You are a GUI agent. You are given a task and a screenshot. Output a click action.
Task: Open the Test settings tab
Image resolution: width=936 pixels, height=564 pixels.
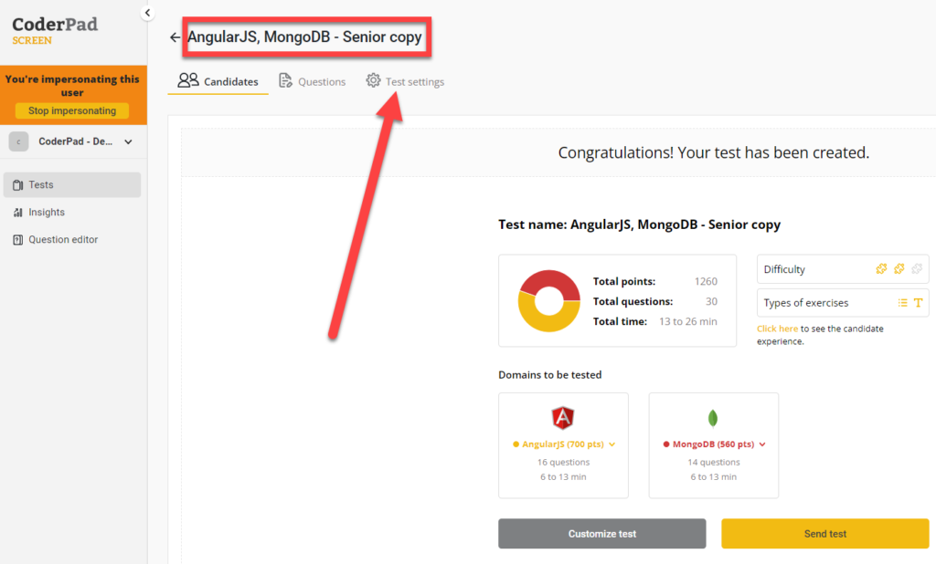[405, 81]
